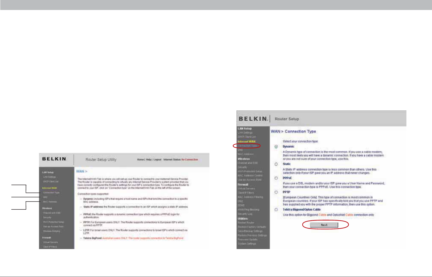The image size is (432, 277).
Task: Open the DMZ sidebar link
Action: click(x=240, y=201)
